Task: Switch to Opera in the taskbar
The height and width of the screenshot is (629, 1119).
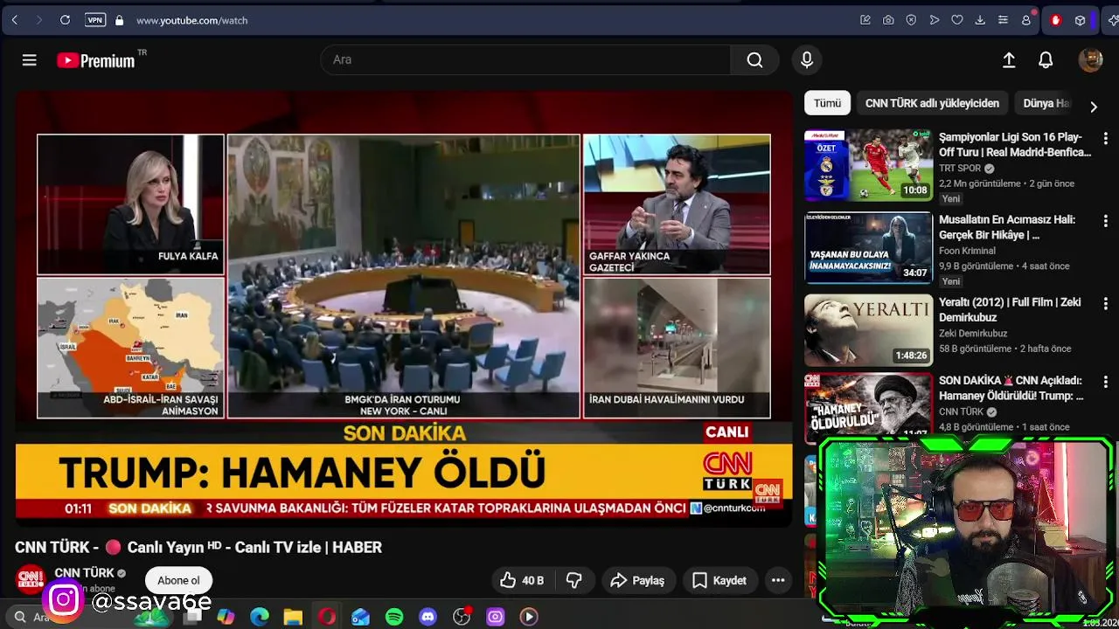Action: coord(327,617)
